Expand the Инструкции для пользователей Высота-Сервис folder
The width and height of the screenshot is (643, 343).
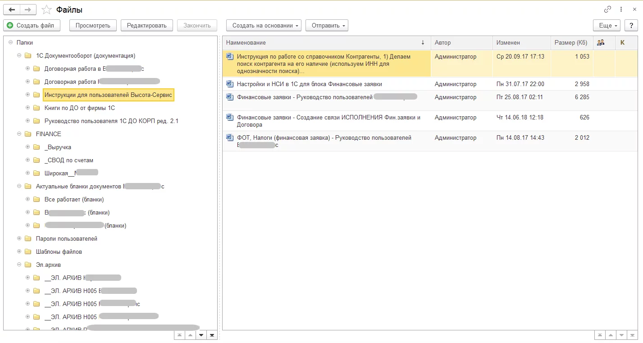coord(27,95)
